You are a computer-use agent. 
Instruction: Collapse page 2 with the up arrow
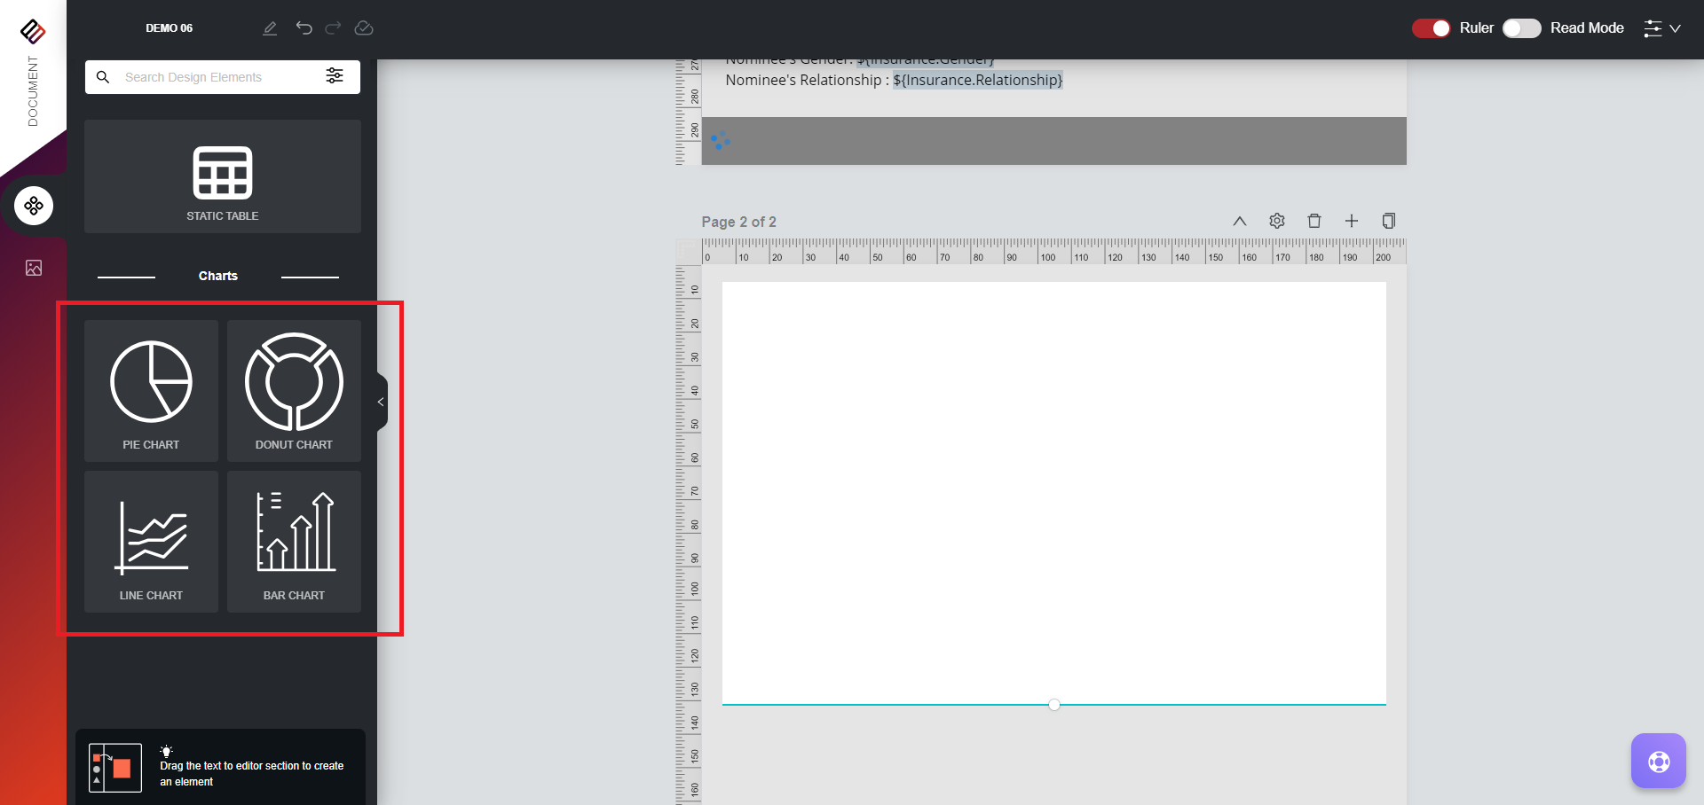click(x=1240, y=221)
